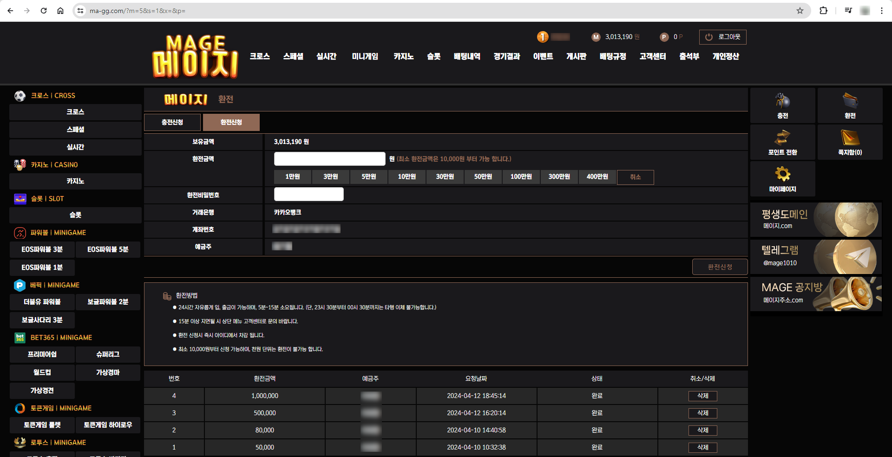Screen dimensions: 892x457
Task: Click the 로투스 | MINIGAME lotus icon
Action: 20,443
